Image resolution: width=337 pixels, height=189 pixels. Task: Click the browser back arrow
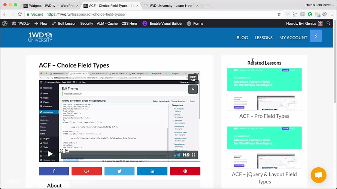tap(5, 14)
